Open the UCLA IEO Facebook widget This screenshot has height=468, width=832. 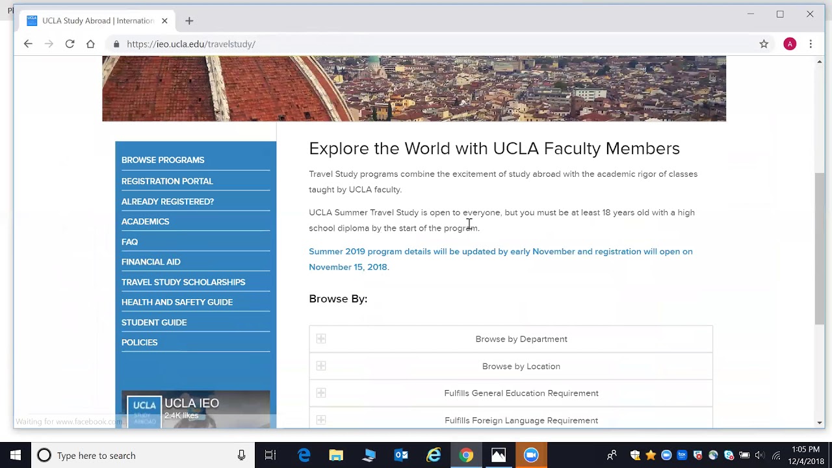pyautogui.click(x=196, y=409)
